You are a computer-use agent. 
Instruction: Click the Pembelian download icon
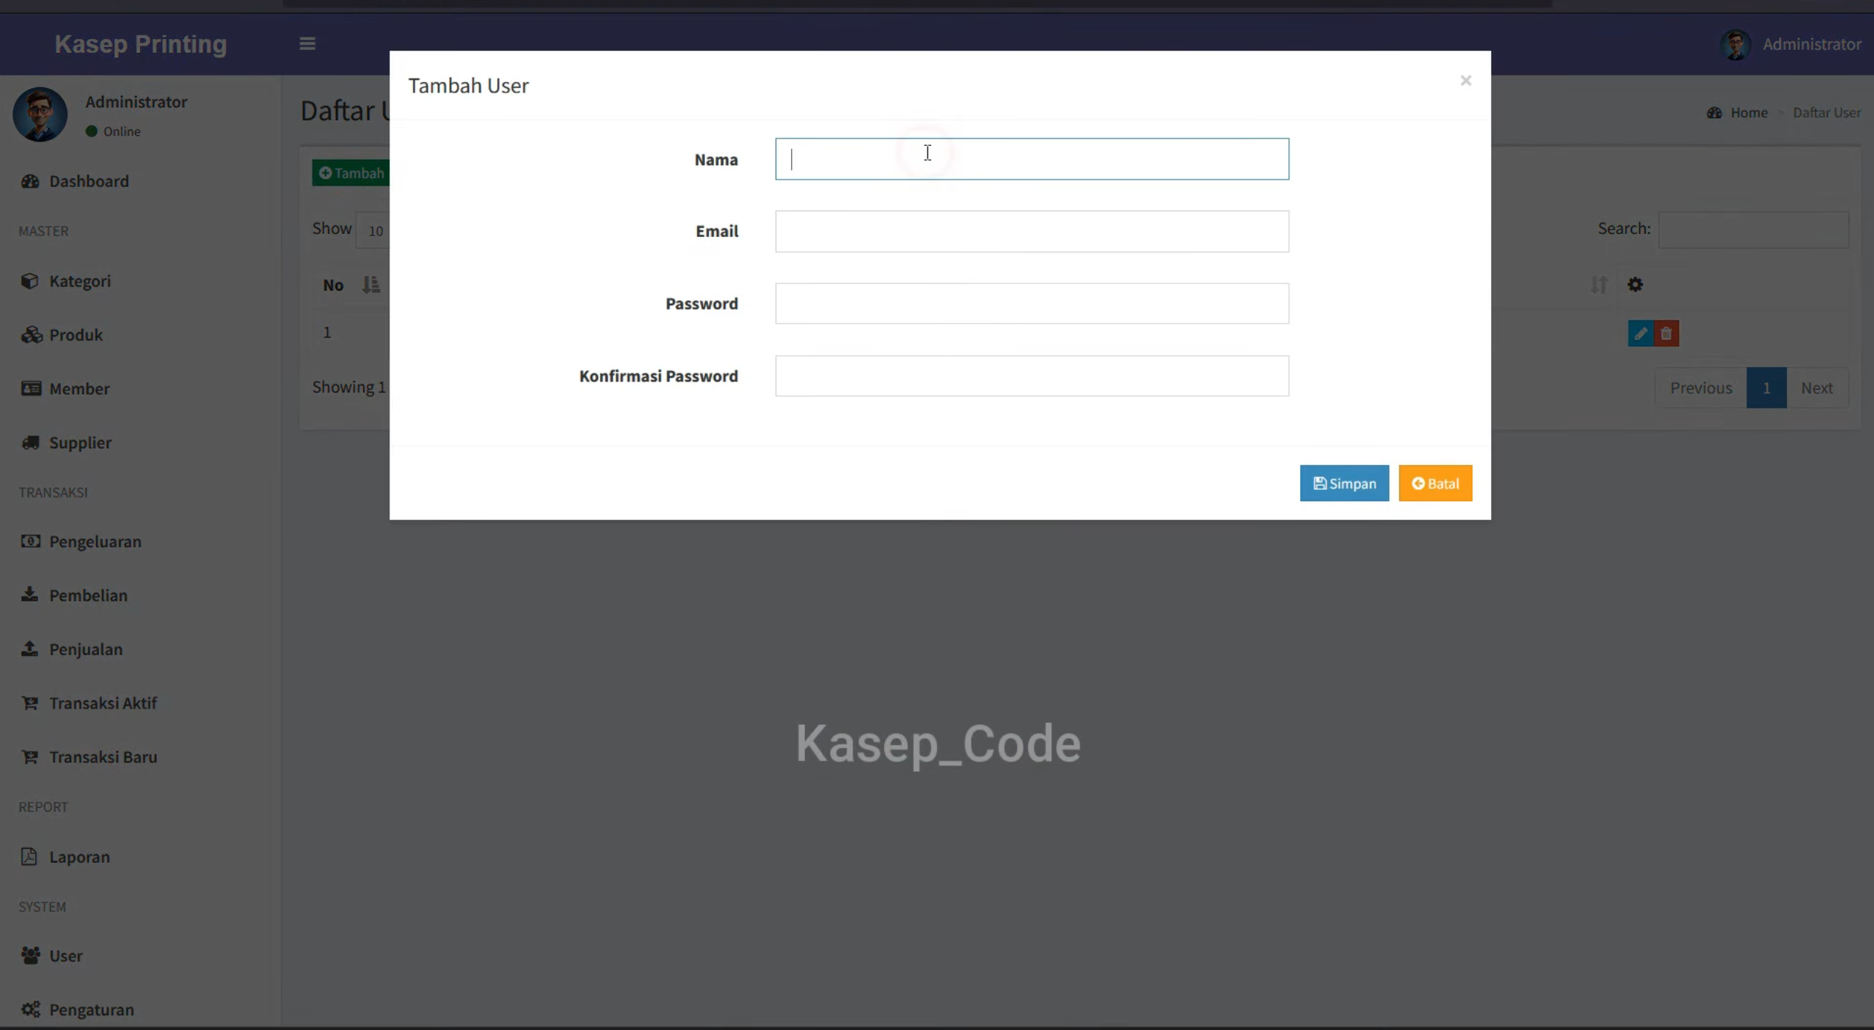(29, 594)
